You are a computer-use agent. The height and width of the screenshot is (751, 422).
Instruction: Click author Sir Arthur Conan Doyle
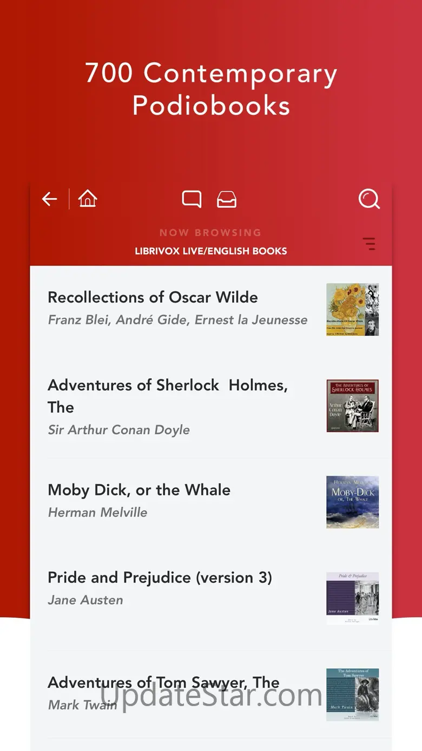tap(119, 430)
